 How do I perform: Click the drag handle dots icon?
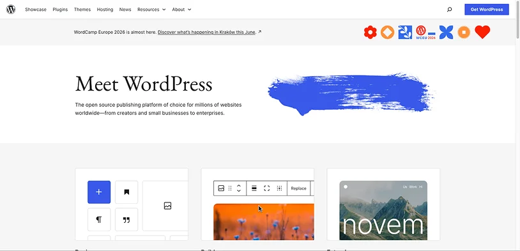pos(230,188)
